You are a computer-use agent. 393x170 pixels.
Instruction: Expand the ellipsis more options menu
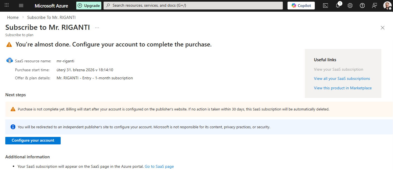pos(97,28)
